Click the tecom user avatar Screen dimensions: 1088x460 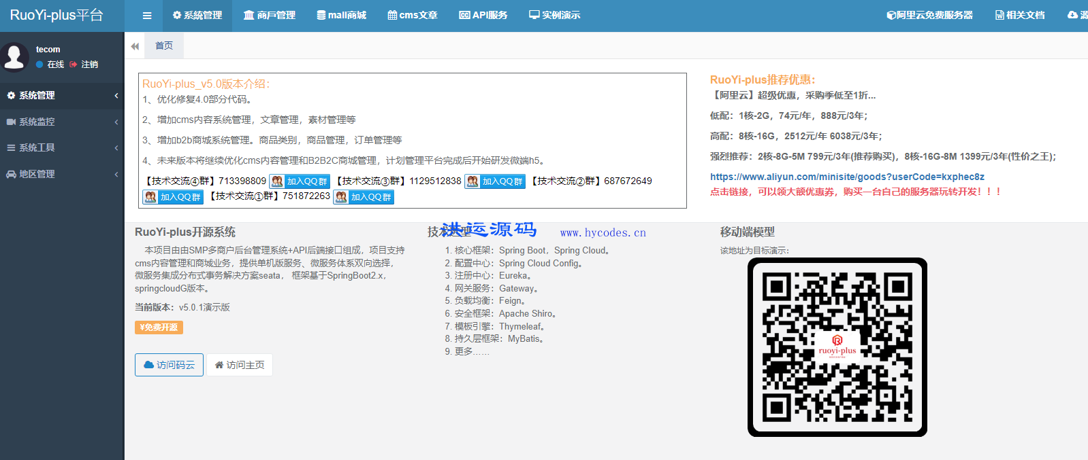(14, 56)
